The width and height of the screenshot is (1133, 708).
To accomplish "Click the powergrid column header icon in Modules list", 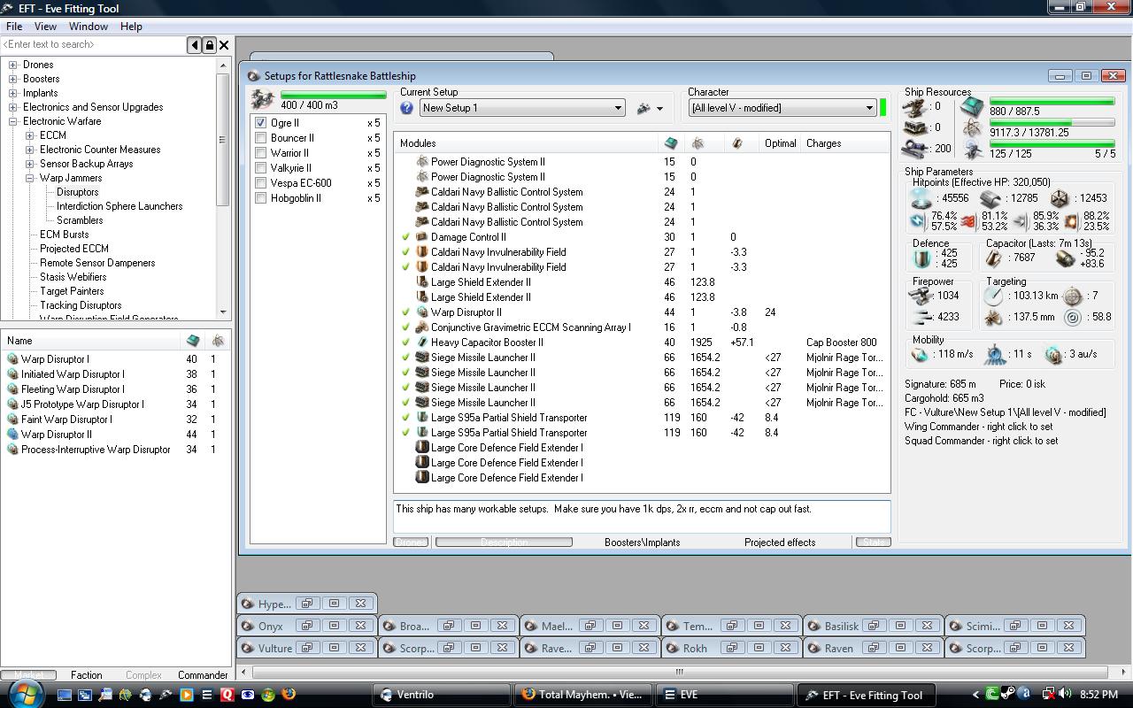I will 698,143.
